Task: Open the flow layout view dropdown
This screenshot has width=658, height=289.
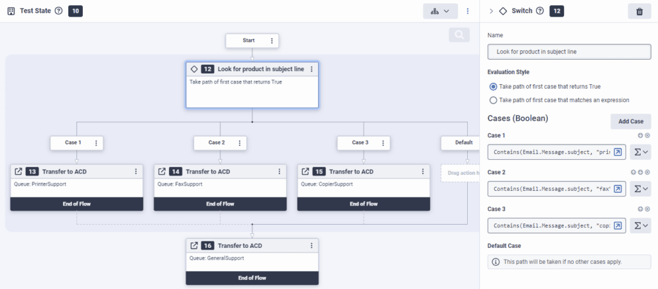Action: [440, 11]
